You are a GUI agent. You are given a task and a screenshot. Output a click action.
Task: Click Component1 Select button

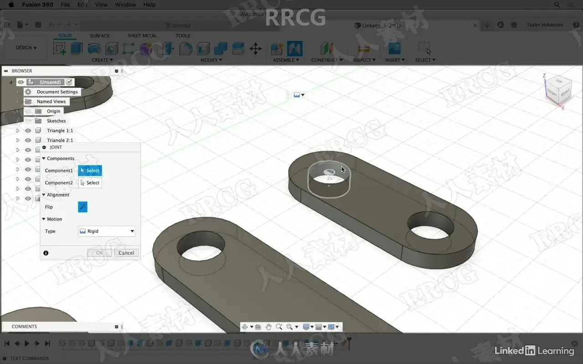[90, 171]
